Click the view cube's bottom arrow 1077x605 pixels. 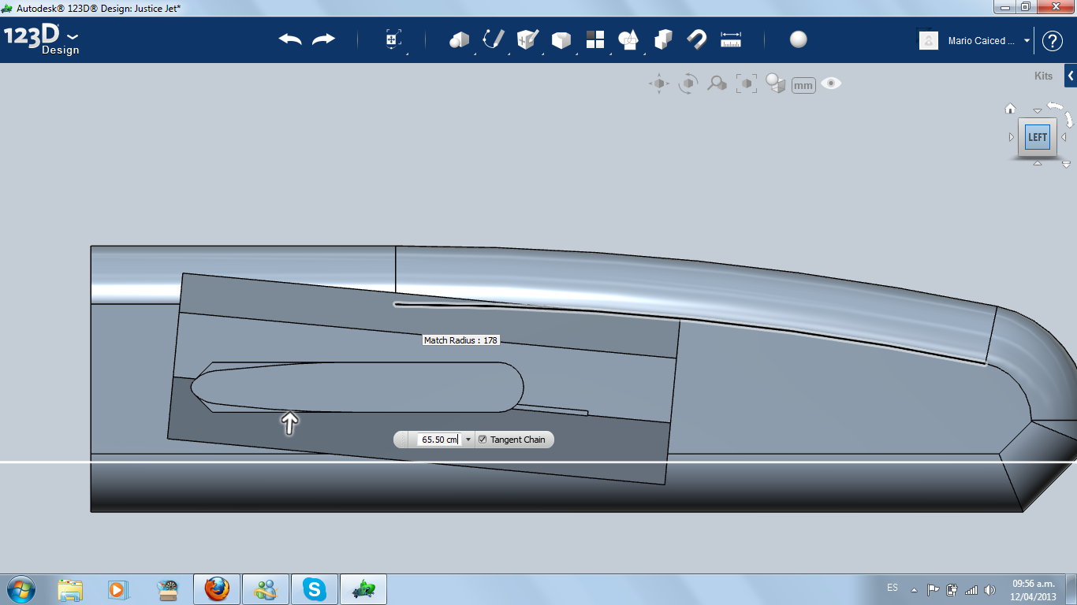[x=1038, y=163]
